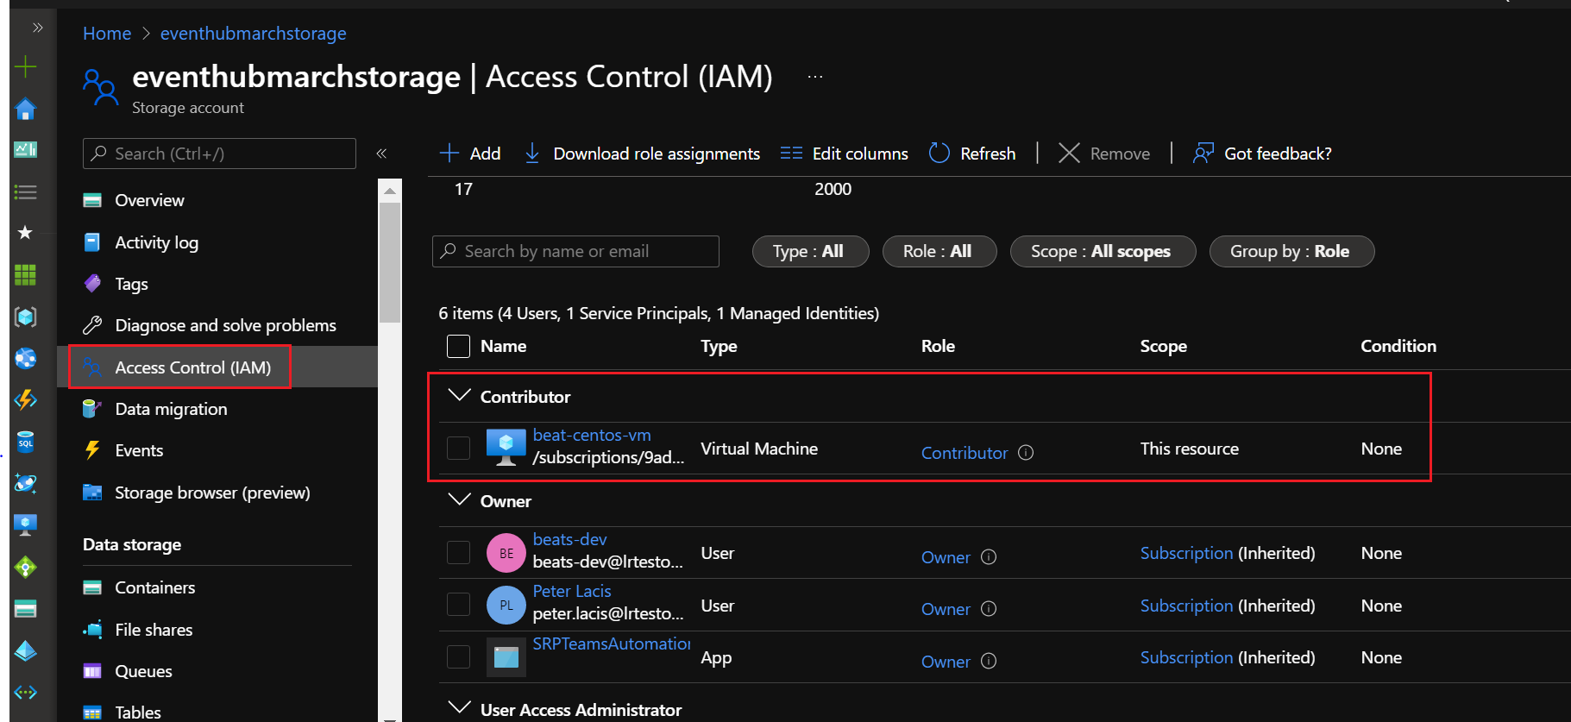Click info icon beside Contributor role
Screen dimensions: 1571x722
coord(1026,453)
